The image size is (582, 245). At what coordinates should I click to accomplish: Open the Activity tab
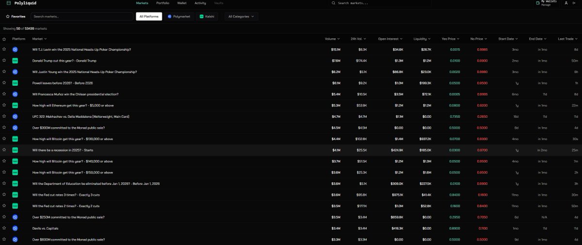click(x=200, y=3)
